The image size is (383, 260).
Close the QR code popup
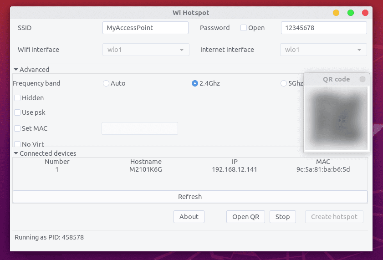coord(363,79)
